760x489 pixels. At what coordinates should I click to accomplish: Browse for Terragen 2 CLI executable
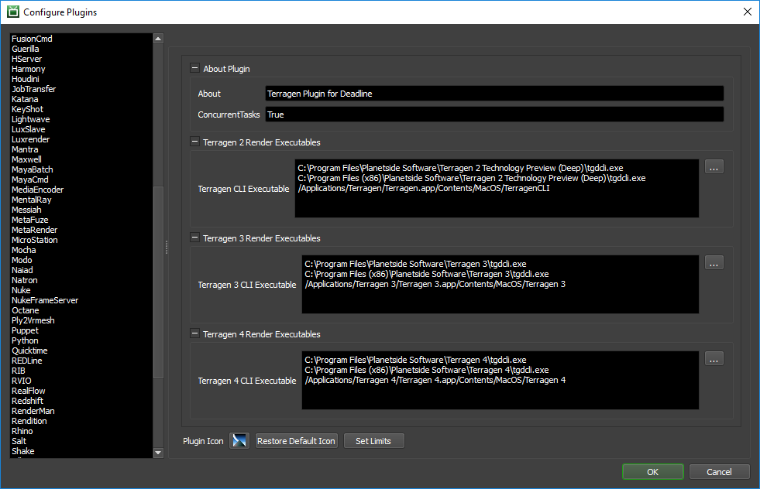[x=714, y=167]
